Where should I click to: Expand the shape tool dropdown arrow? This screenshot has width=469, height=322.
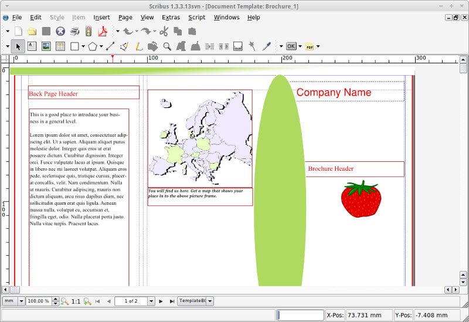(83, 46)
